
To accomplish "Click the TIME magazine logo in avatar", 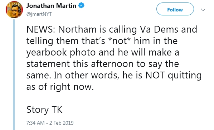I will [x=14, y=4].
